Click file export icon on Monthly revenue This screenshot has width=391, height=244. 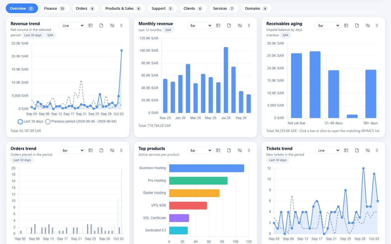point(229,25)
